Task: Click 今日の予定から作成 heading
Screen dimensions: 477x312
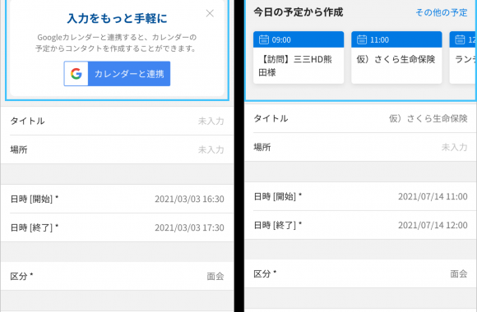Action: [299, 12]
